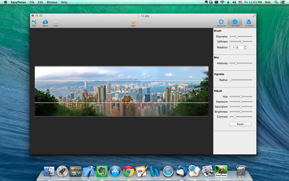Open Spotlight search in menu bar
The image size is (289, 181).
pos(276,2)
